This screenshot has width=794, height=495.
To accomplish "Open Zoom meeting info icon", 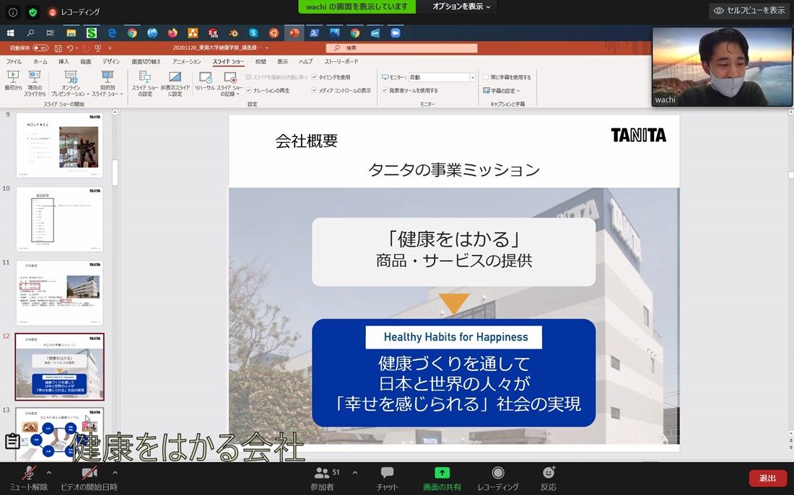I will (x=13, y=12).
